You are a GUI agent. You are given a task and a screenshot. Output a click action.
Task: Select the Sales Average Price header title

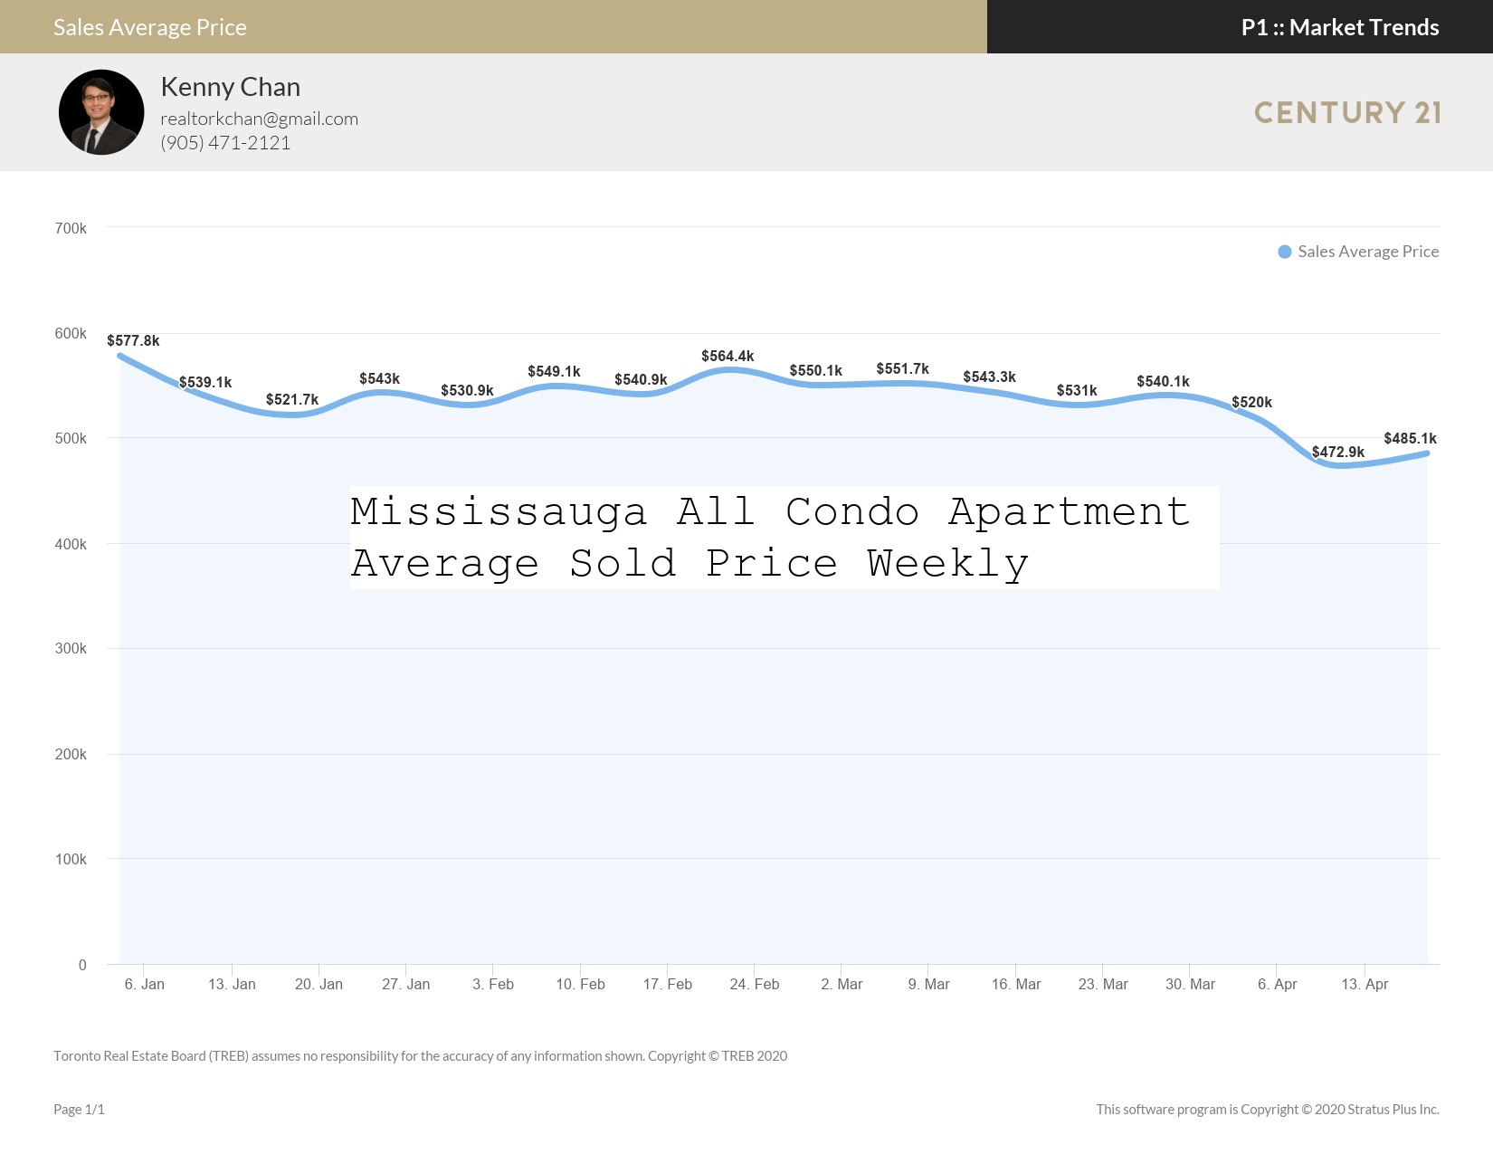click(150, 27)
